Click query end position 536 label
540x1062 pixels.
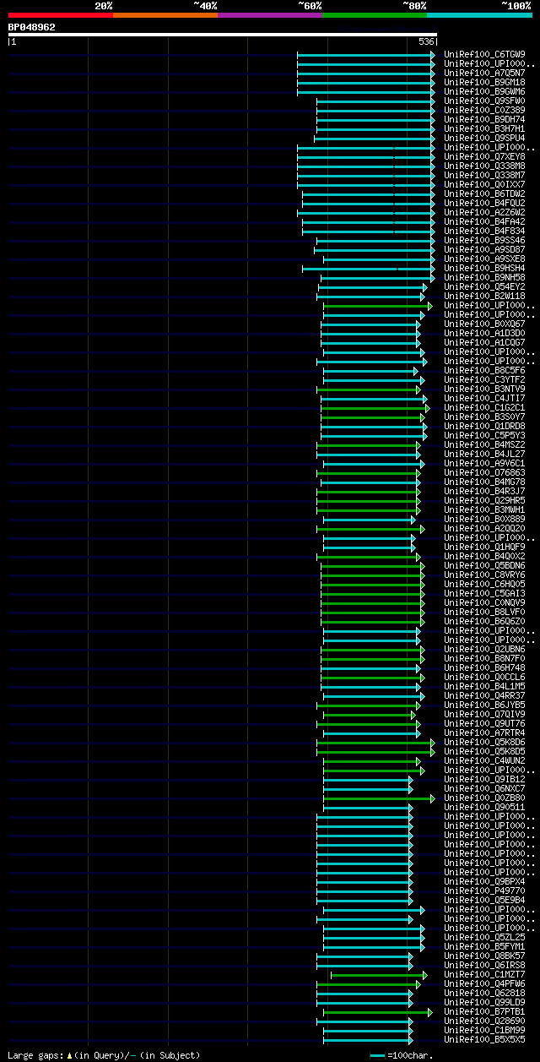(x=426, y=41)
